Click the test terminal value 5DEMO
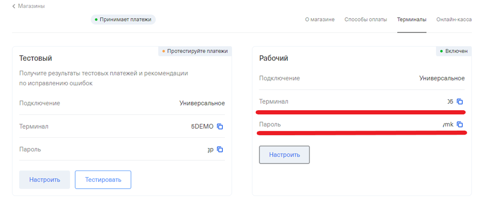This screenshot has height=198, width=486. coord(202,126)
